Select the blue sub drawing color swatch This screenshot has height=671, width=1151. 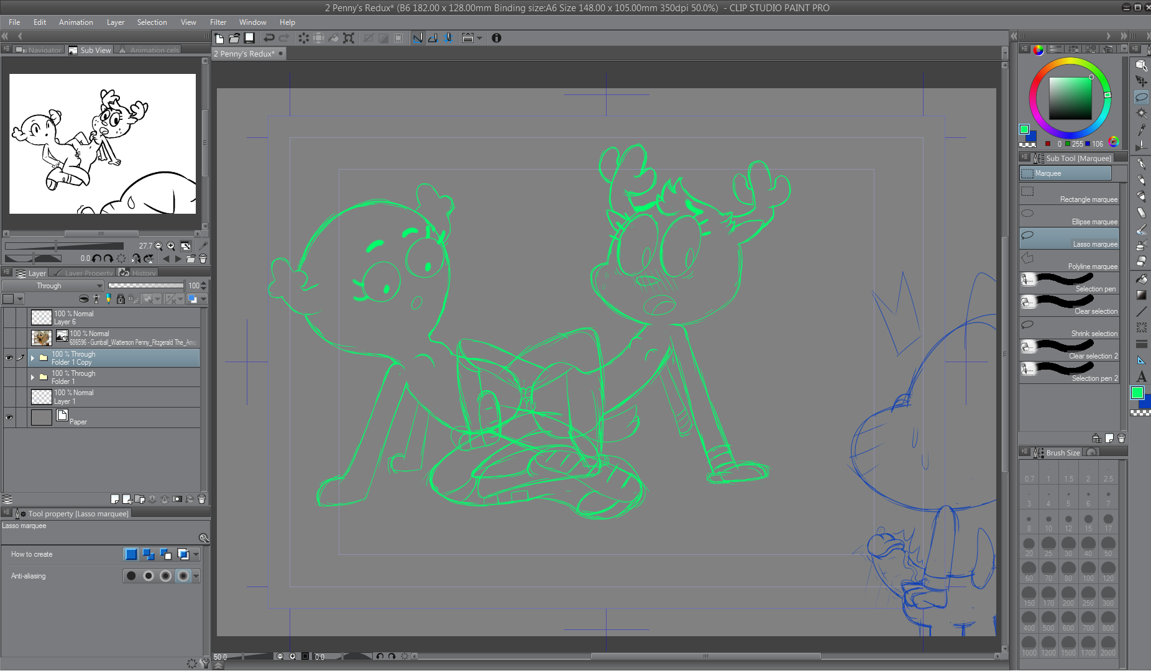click(x=1032, y=137)
